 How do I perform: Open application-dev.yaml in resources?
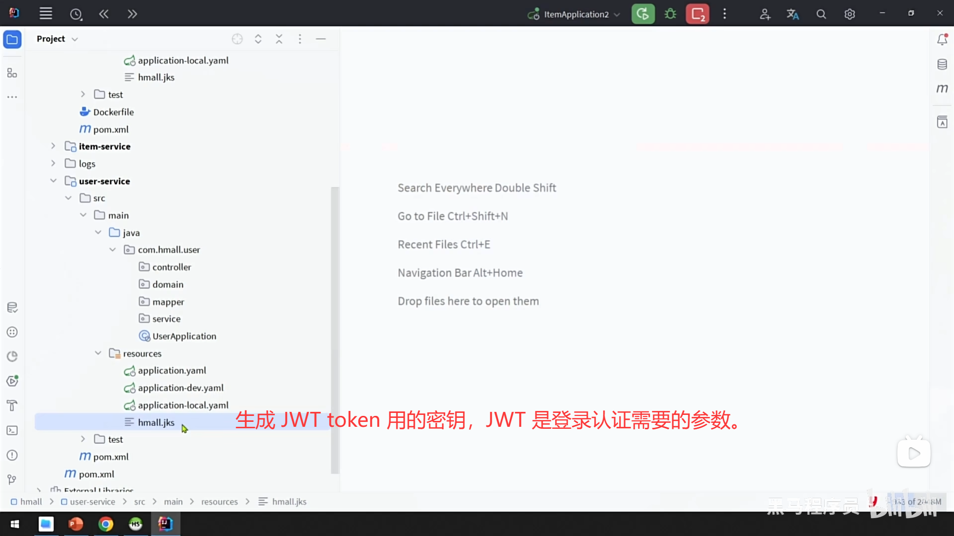tap(180, 388)
